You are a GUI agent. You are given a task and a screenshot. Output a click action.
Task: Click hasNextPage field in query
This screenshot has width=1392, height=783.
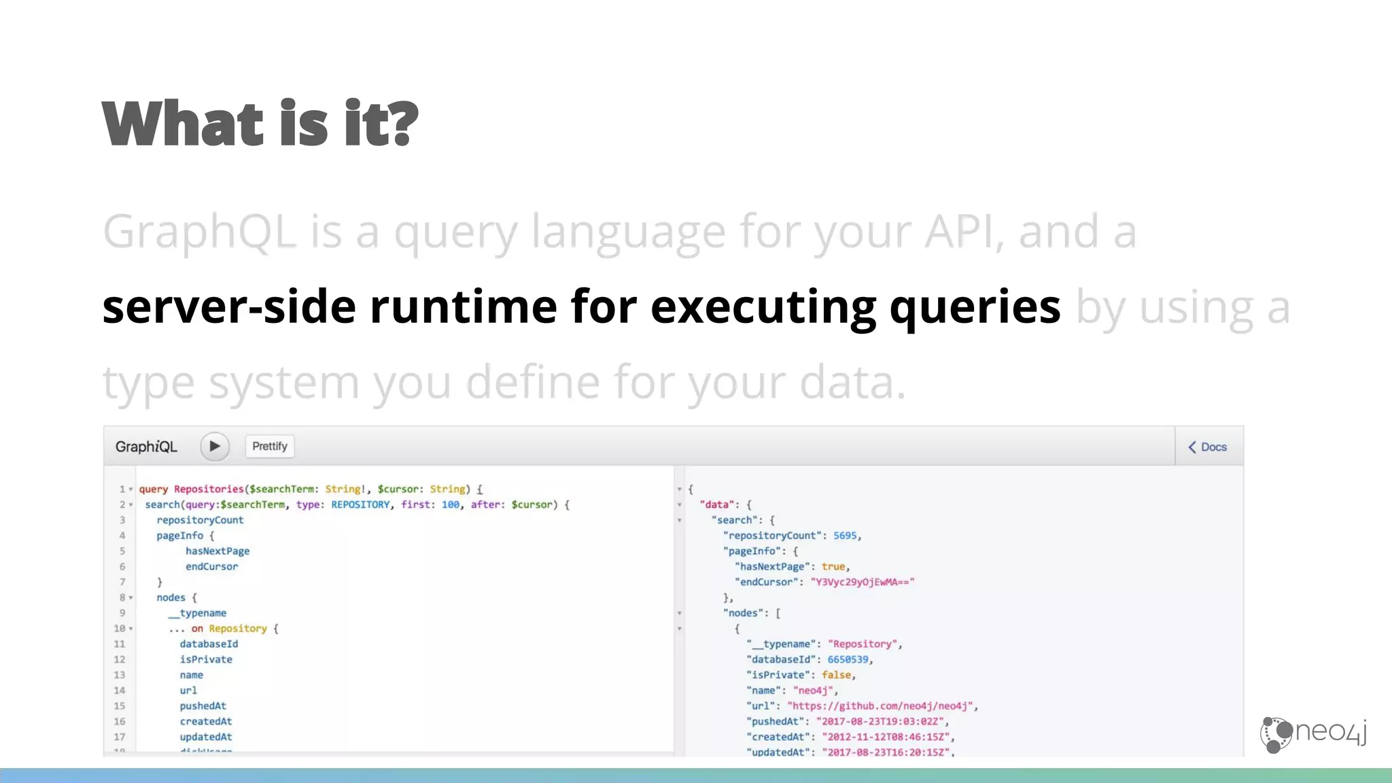[x=217, y=551]
